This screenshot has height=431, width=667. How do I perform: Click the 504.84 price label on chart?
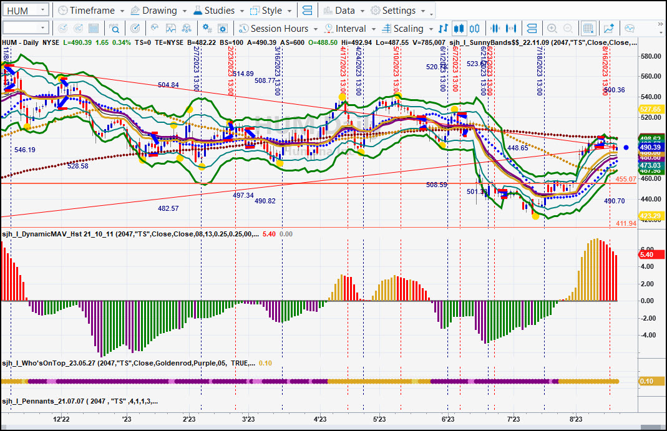(x=168, y=85)
